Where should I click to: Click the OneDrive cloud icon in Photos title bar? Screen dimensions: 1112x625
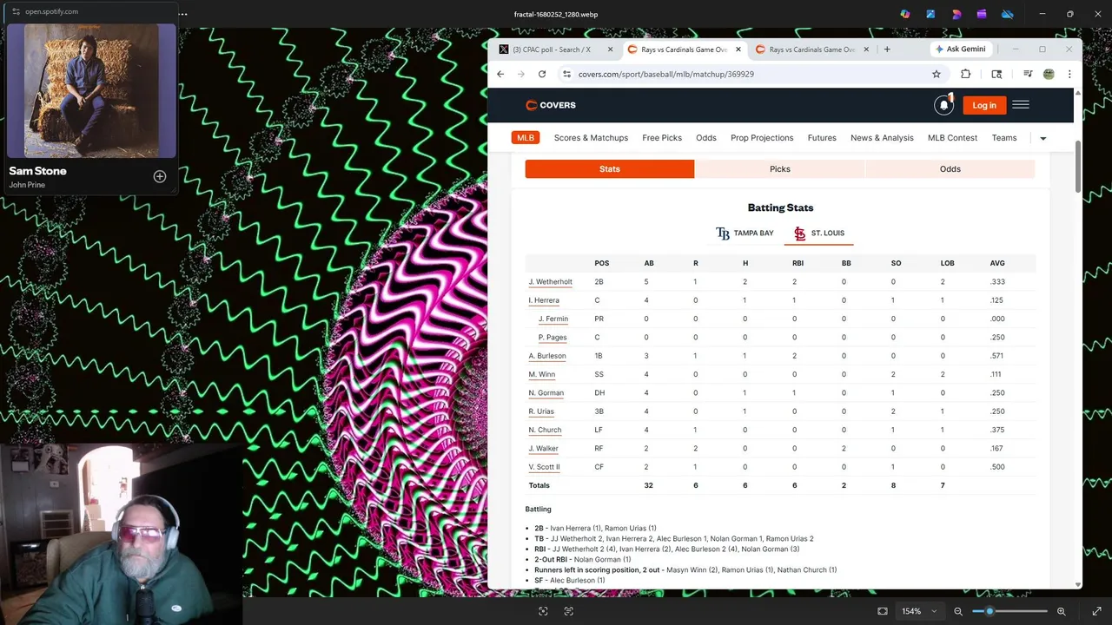(1008, 14)
